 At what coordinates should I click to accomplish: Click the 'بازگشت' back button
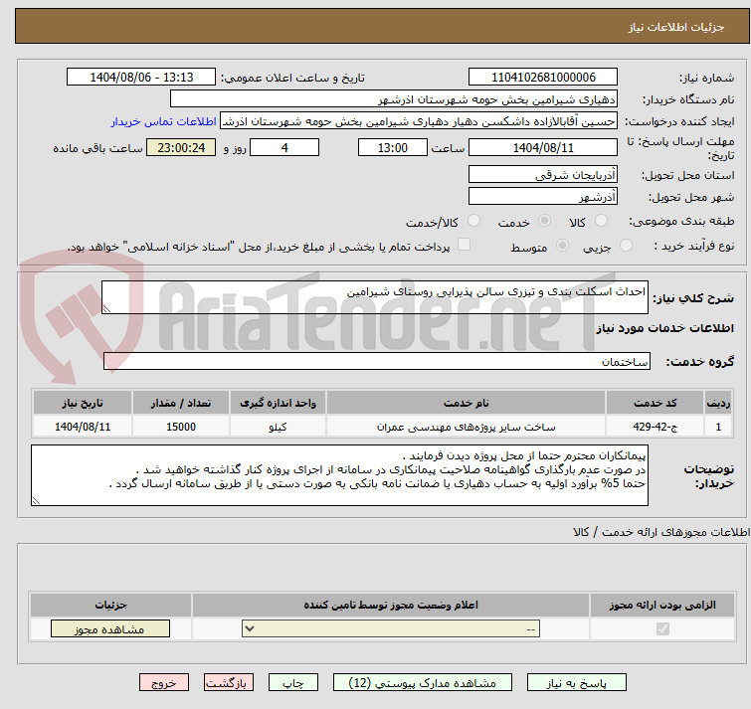click(x=229, y=683)
